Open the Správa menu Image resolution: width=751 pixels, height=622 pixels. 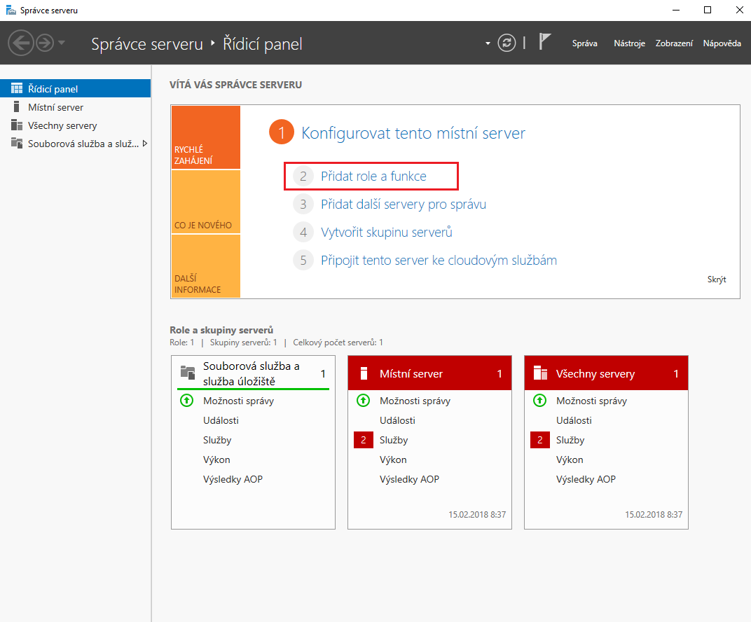[x=584, y=43]
